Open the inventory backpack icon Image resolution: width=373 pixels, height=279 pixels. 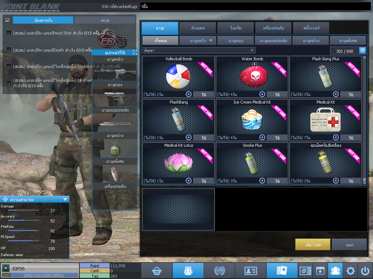[188, 270]
